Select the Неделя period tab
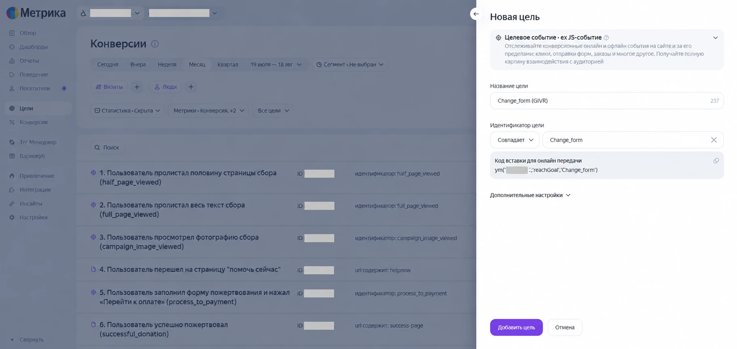737x349 pixels. (x=167, y=65)
